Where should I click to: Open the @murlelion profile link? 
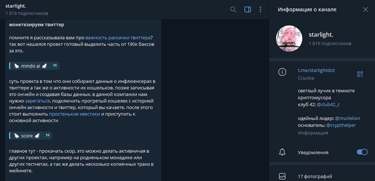coord(347,118)
